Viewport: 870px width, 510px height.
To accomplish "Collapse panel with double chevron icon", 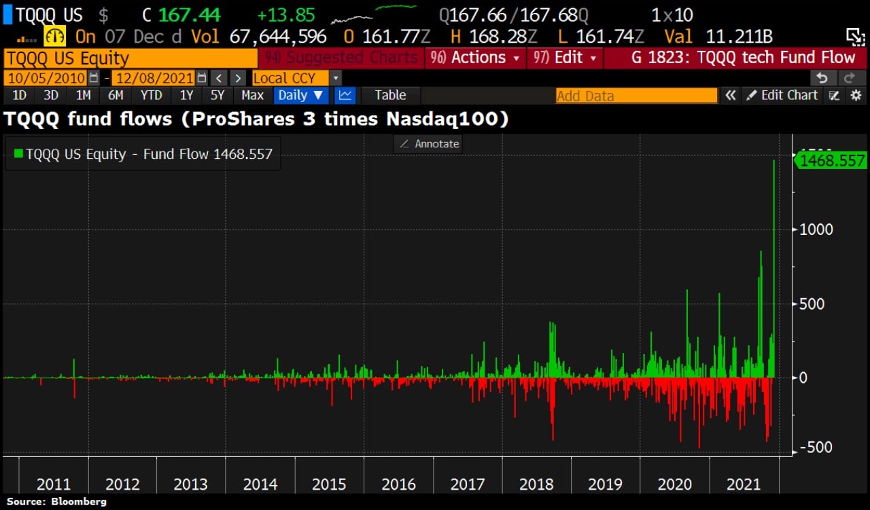I will pyautogui.click(x=730, y=96).
